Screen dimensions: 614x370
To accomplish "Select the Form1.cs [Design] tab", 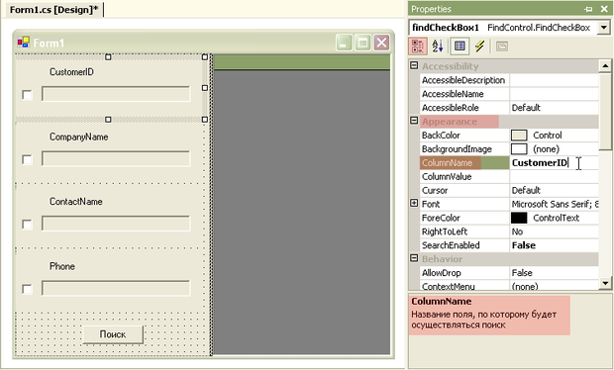I will [54, 10].
